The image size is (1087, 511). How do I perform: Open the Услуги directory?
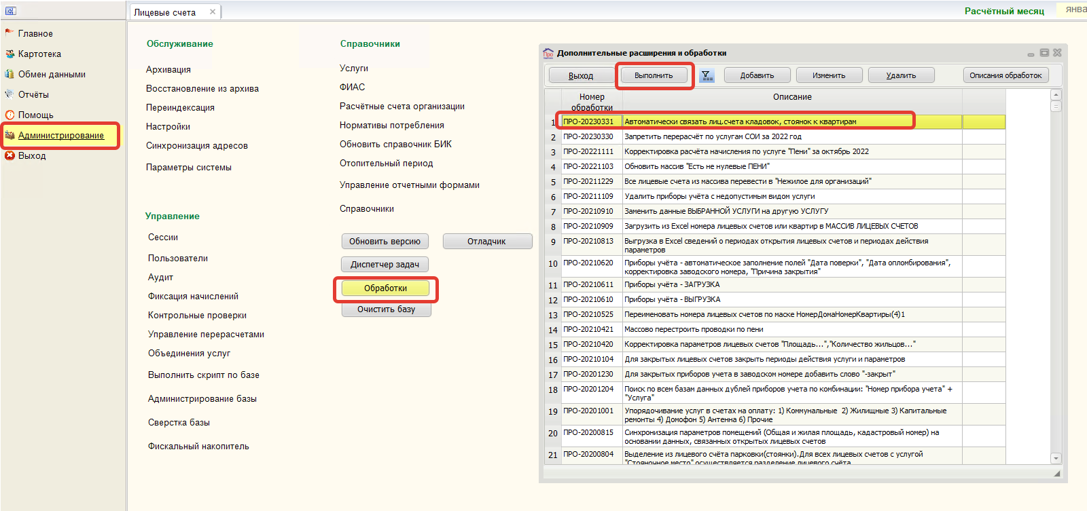coord(354,68)
